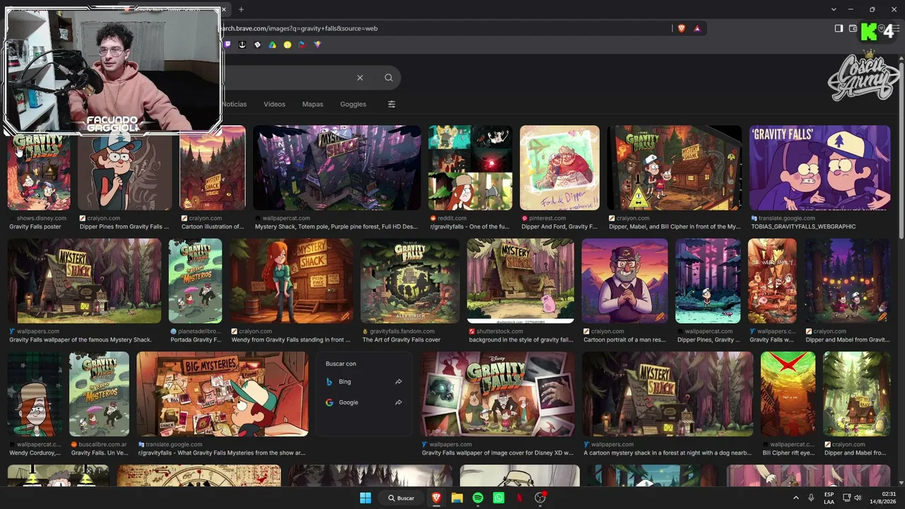
Task: Open Wendy standing in front of Mystery Shack image
Action: (291, 281)
